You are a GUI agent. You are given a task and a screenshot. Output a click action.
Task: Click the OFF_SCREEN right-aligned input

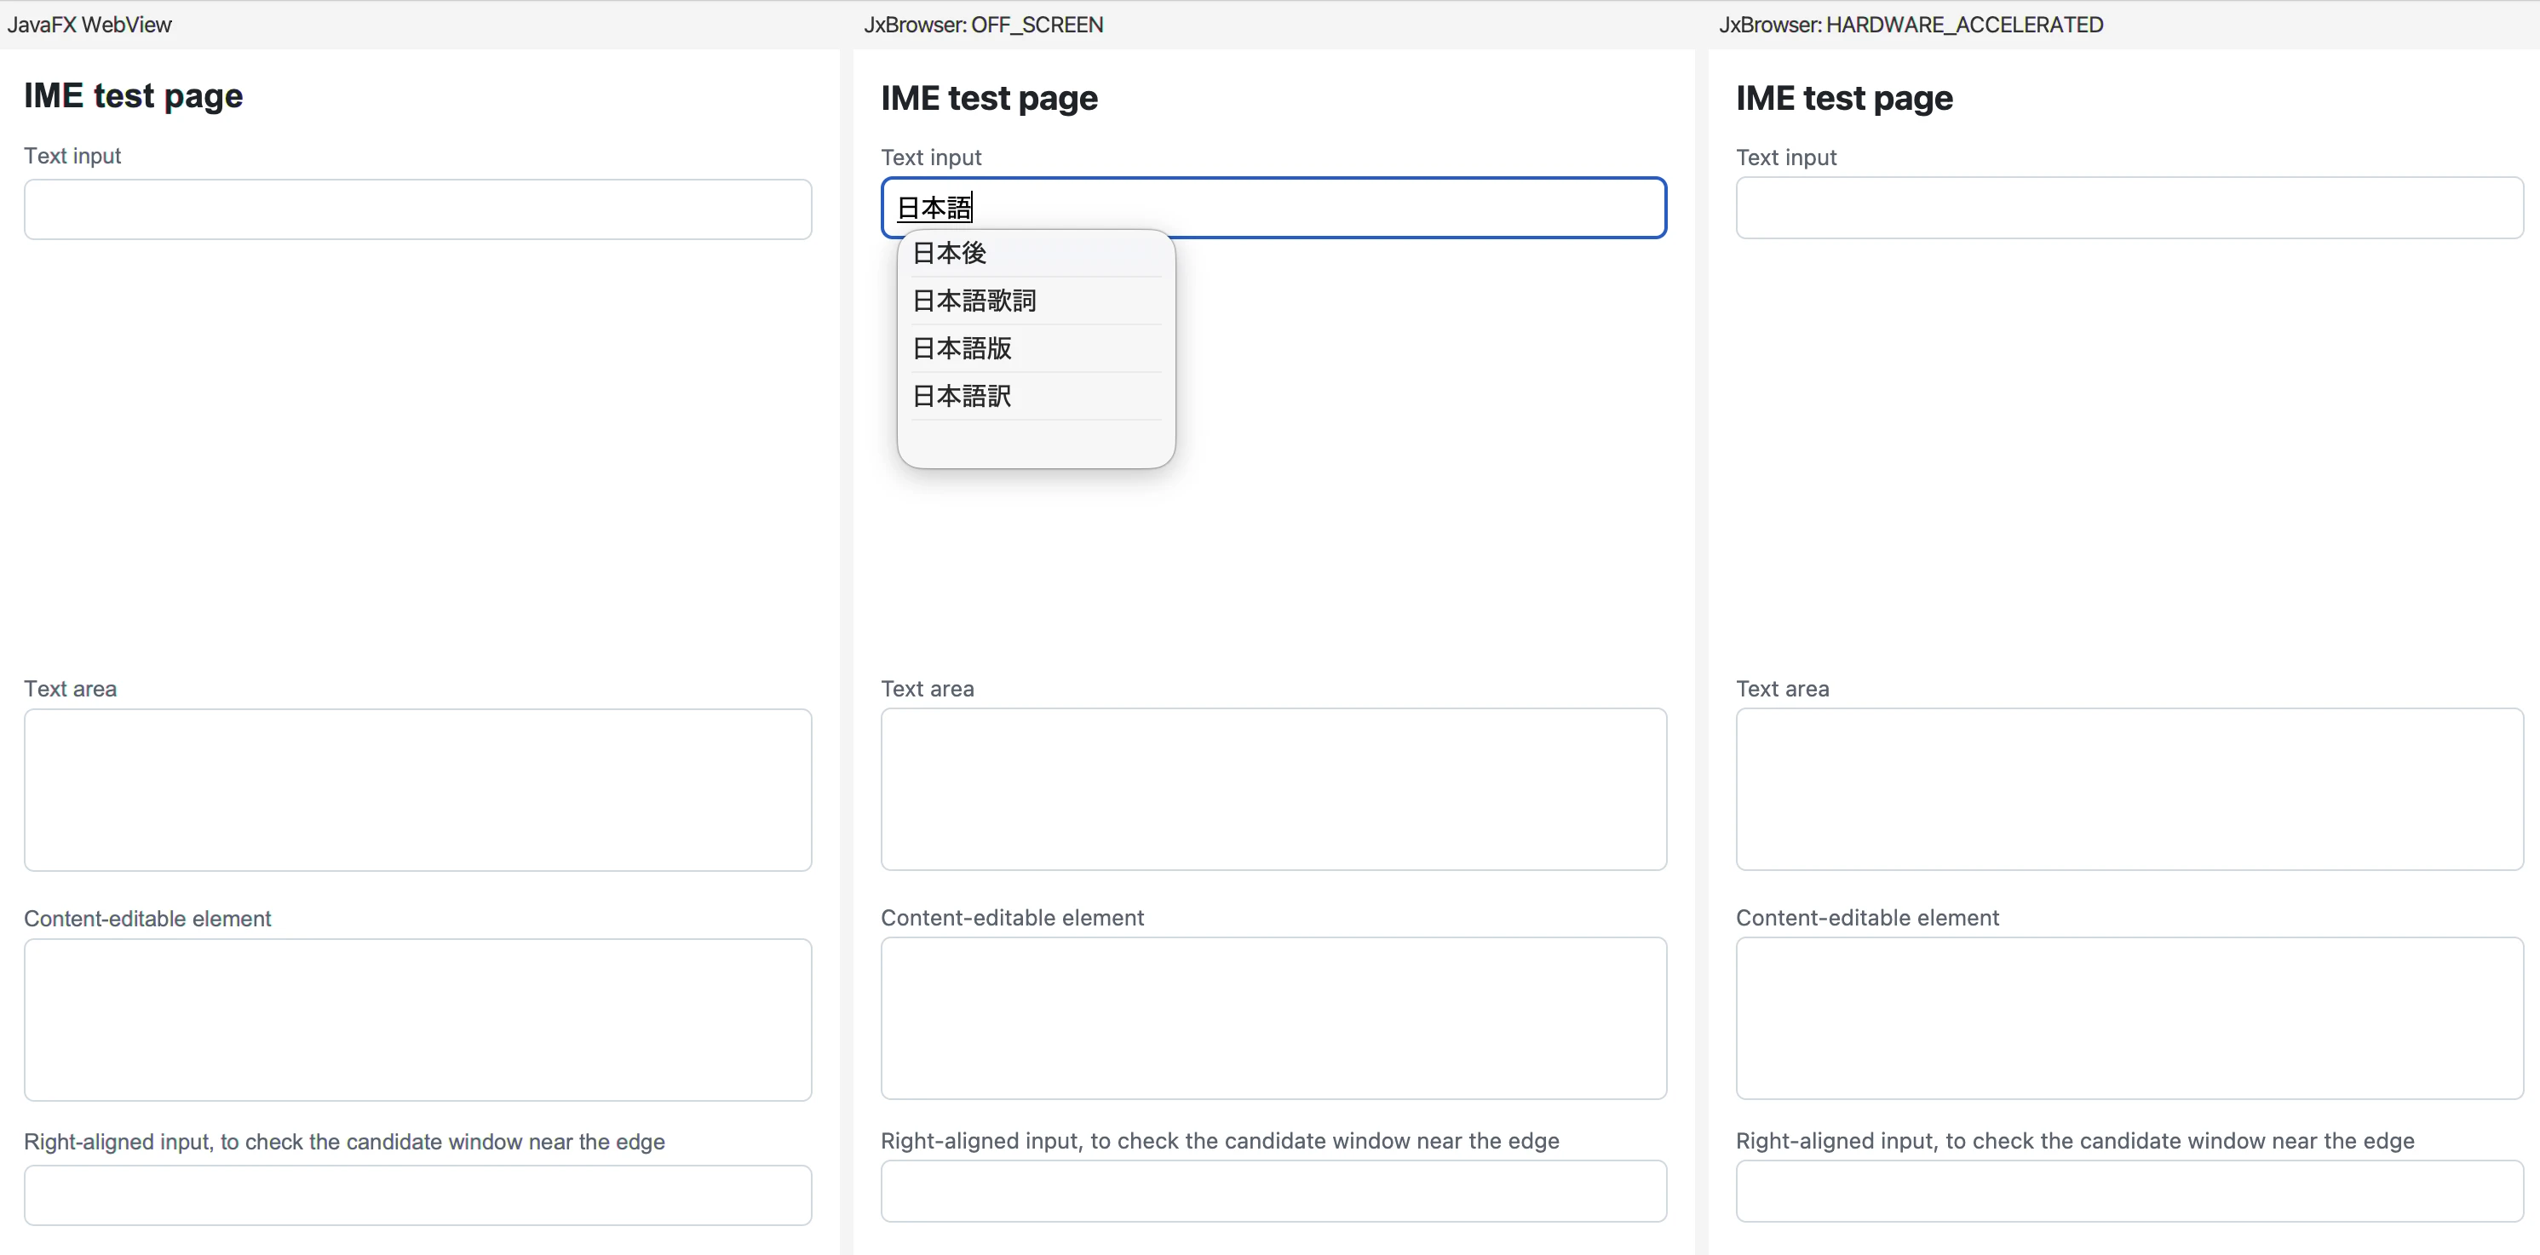[x=1274, y=1191]
